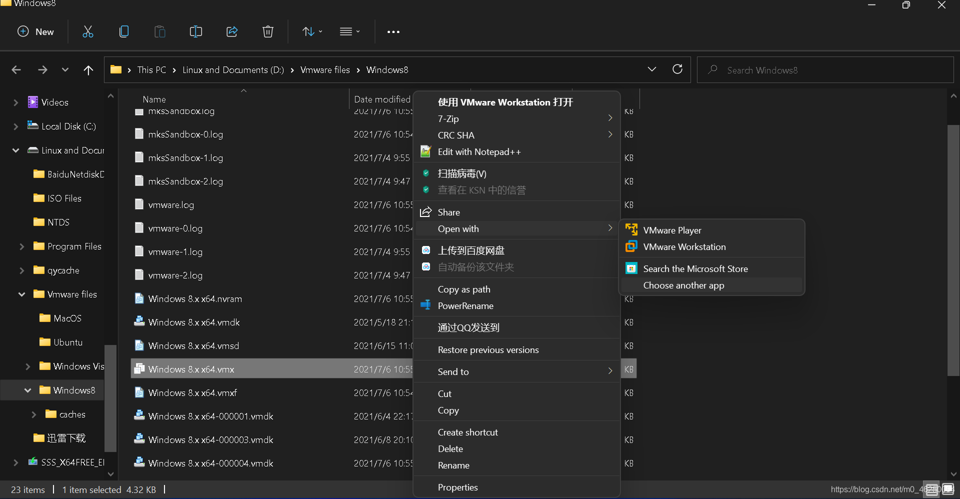This screenshot has height=499, width=960.
Task: Click 'Vmware files' breadcrumb in address bar
Action: pyautogui.click(x=325, y=69)
